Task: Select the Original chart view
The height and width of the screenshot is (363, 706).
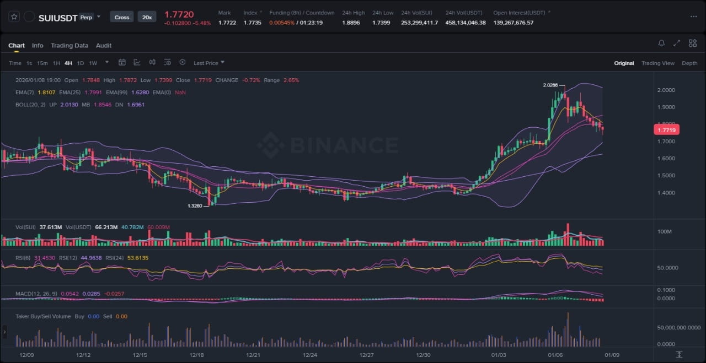Action: pyautogui.click(x=624, y=63)
